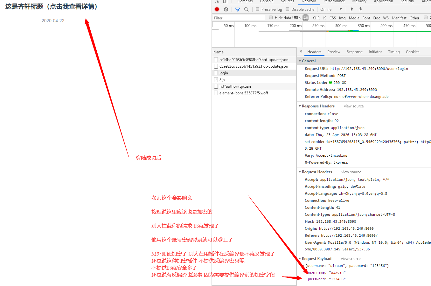
Task: Click the Name column header
Action: pyautogui.click(x=254, y=52)
